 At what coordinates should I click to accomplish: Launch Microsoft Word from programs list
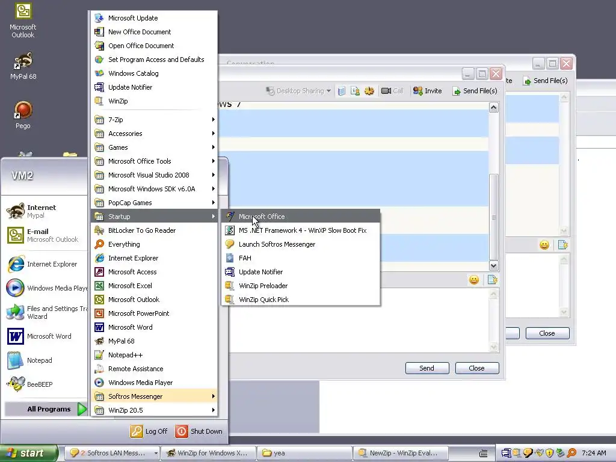(x=154, y=327)
